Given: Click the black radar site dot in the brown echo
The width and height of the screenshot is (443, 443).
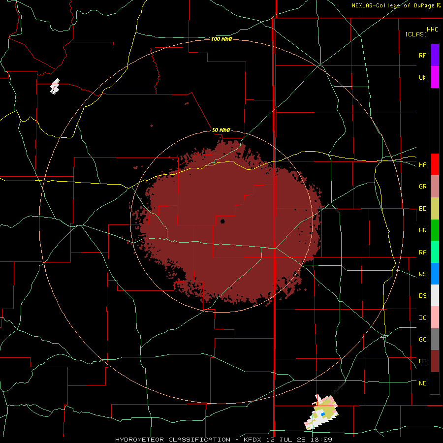Looking at the screenshot, I should [x=222, y=221].
